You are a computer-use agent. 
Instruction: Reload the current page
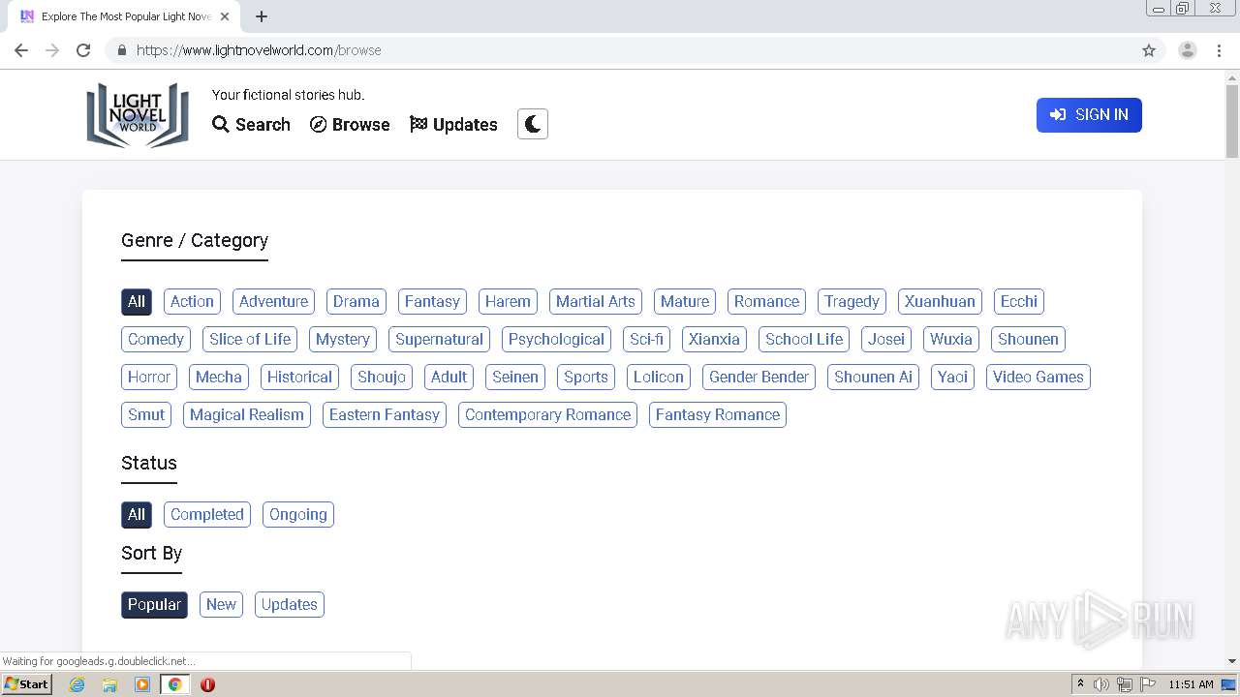coord(83,50)
